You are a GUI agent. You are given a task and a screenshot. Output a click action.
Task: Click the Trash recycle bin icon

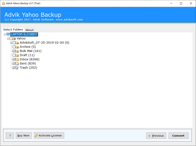[17, 68]
